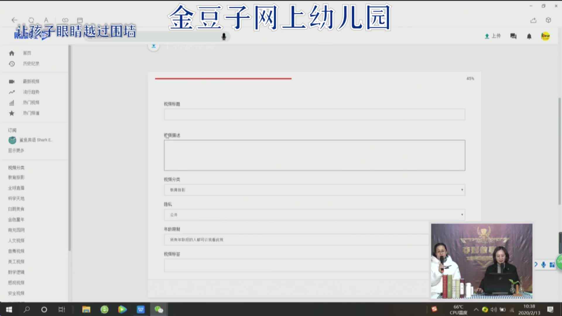Open the notifications bell icon
Image resolution: width=562 pixels, height=316 pixels.
pos(529,36)
